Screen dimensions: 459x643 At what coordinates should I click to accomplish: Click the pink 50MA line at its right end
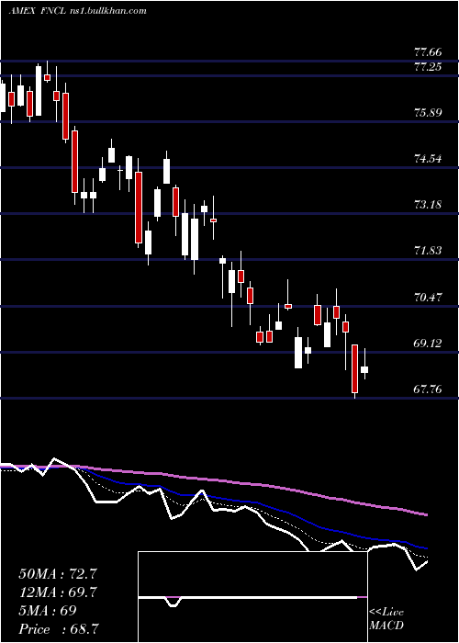point(426,514)
